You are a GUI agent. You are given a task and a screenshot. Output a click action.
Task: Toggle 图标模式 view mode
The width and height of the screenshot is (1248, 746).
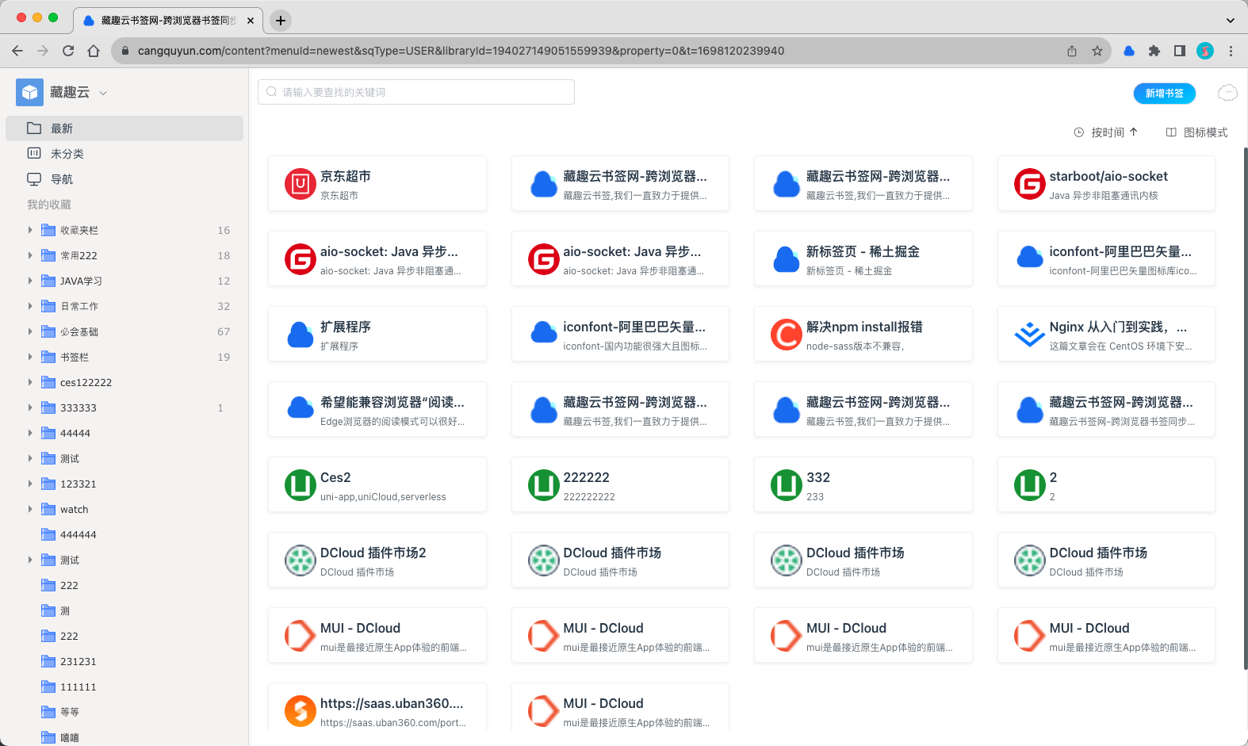[x=1196, y=132]
